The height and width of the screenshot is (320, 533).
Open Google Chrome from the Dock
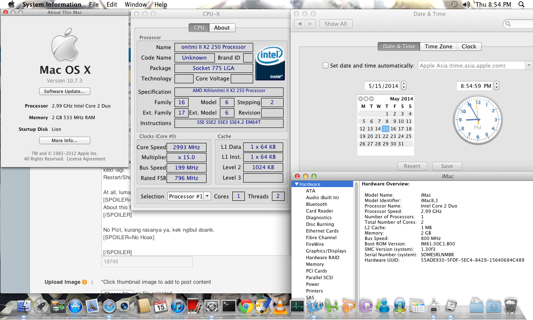(x=246, y=307)
